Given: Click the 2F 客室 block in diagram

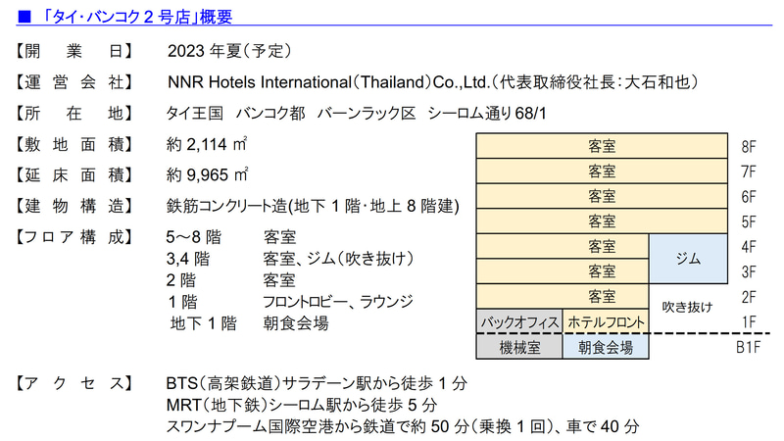Looking at the screenshot, I should point(563,296).
